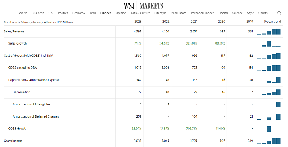The image size is (288, 147).
Task: Select the 2023 column header
Action: click(137, 22)
